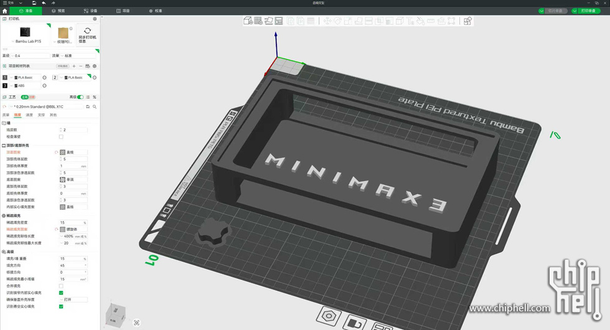Open the 流量 标准 flow dropdown
Image resolution: width=610 pixels, height=330 pixels.
[x=78, y=55]
